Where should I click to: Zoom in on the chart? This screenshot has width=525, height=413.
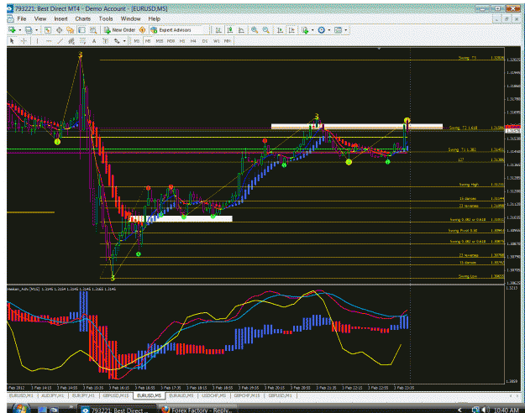255,30
